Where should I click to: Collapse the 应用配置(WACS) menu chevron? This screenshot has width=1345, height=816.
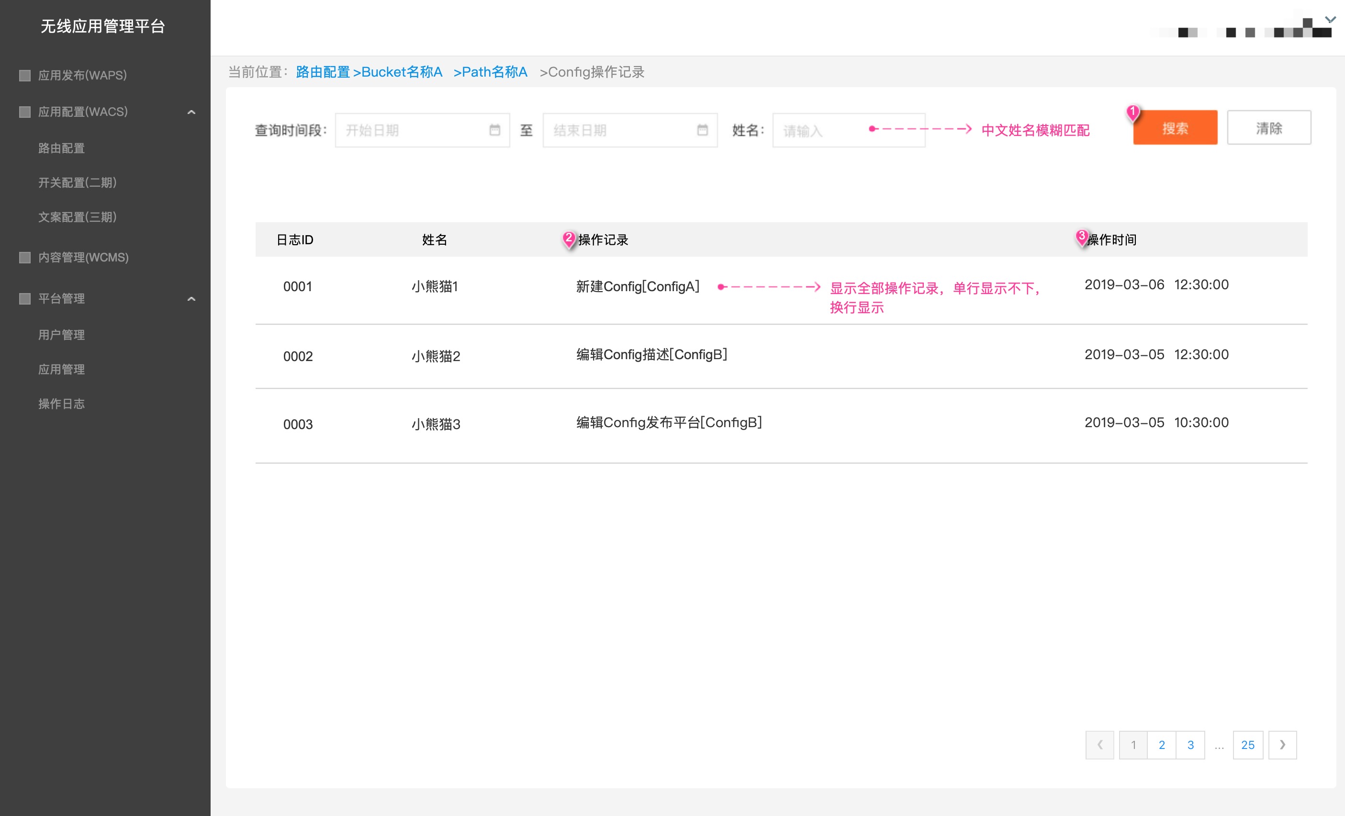click(191, 113)
